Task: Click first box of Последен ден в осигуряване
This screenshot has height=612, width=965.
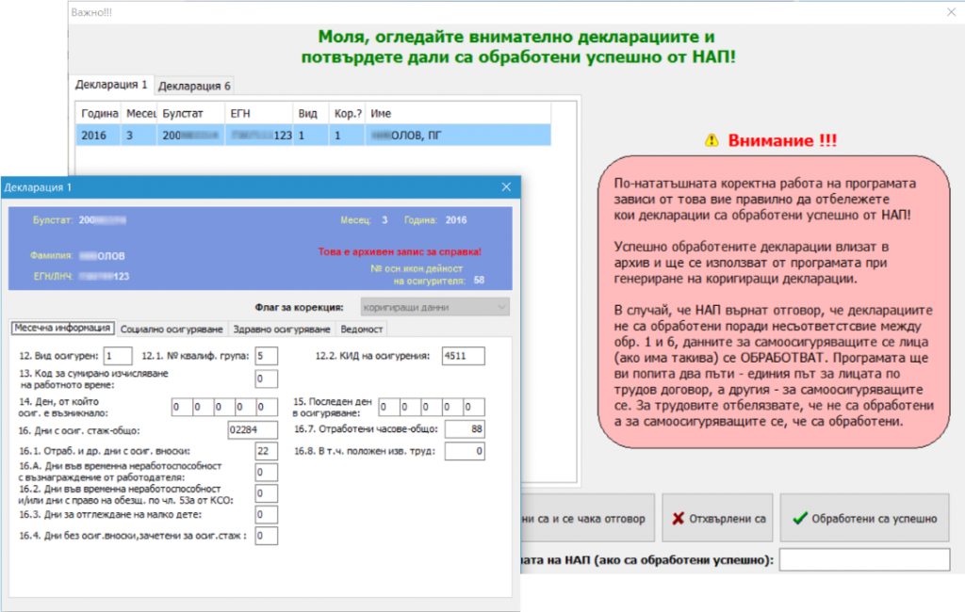Action: (x=389, y=407)
